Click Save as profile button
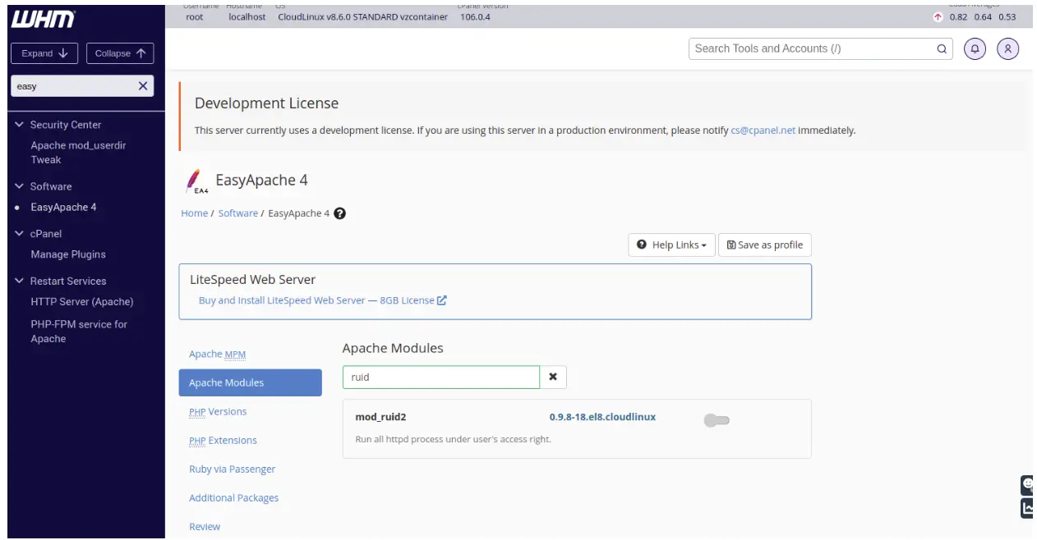The width and height of the screenshot is (1037, 540). point(764,245)
